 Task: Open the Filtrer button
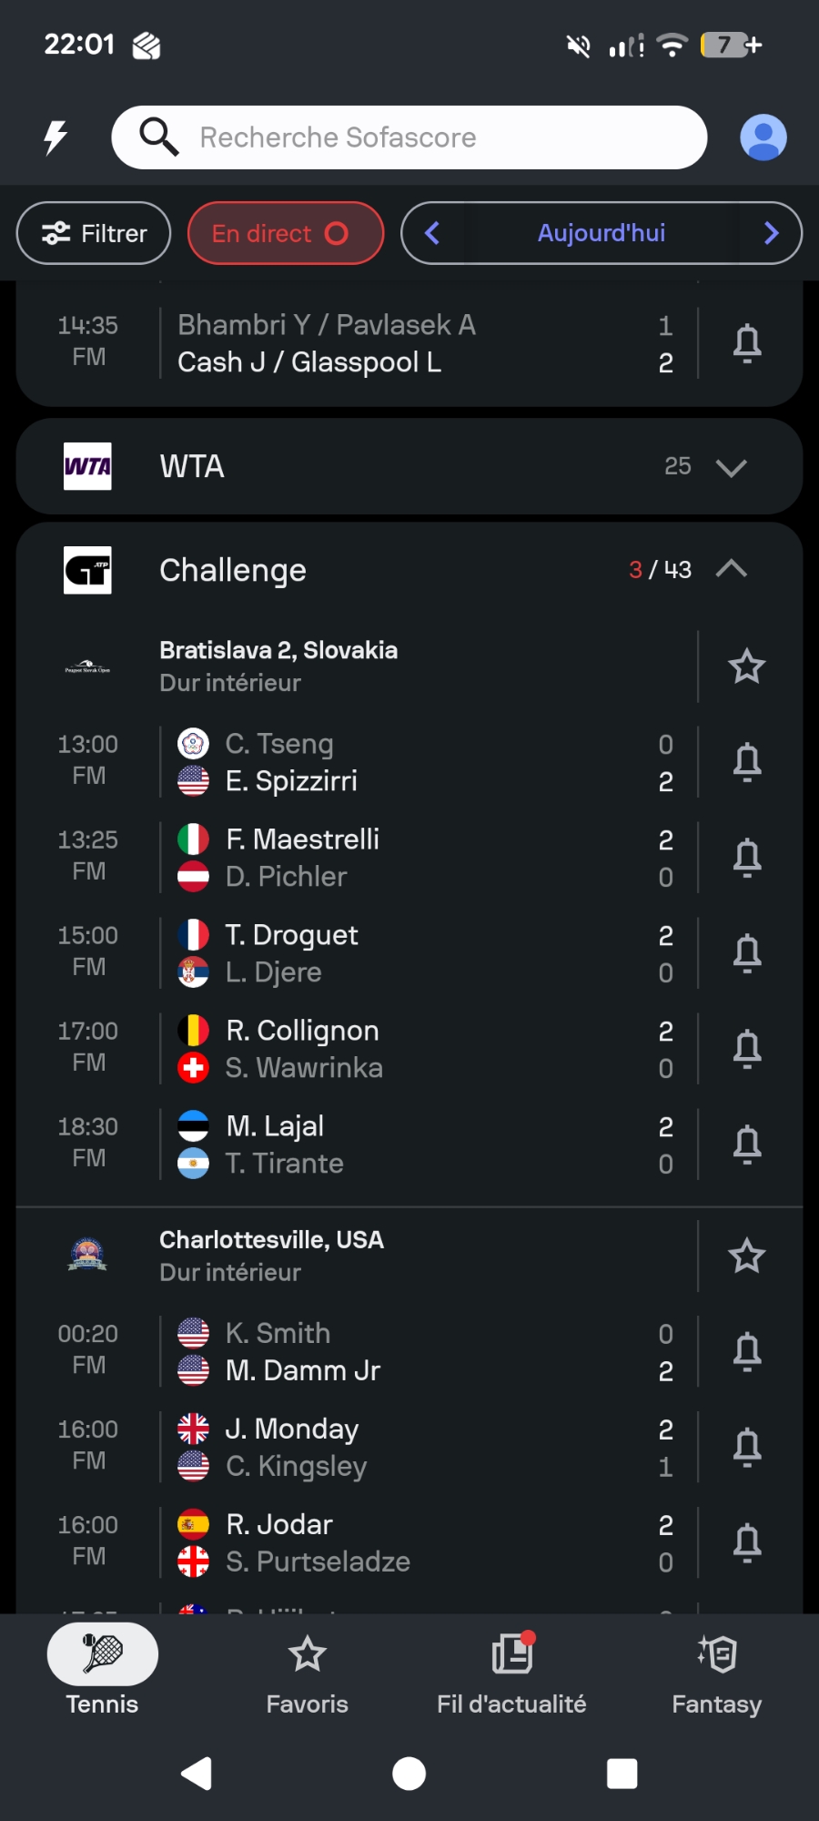click(x=94, y=234)
